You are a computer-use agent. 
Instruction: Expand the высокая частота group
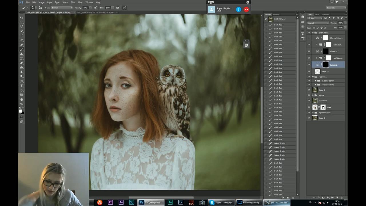coord(316,81)
